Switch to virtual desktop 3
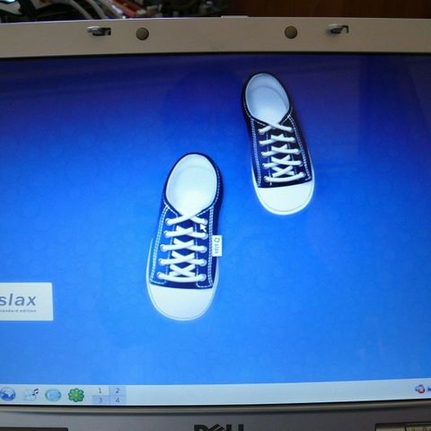 100,400
